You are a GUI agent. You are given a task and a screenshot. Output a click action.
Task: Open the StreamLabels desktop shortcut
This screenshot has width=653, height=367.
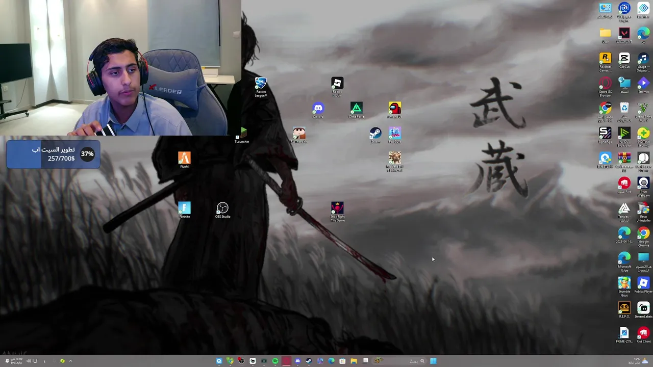pyautogui.click(x=643, y=310)
